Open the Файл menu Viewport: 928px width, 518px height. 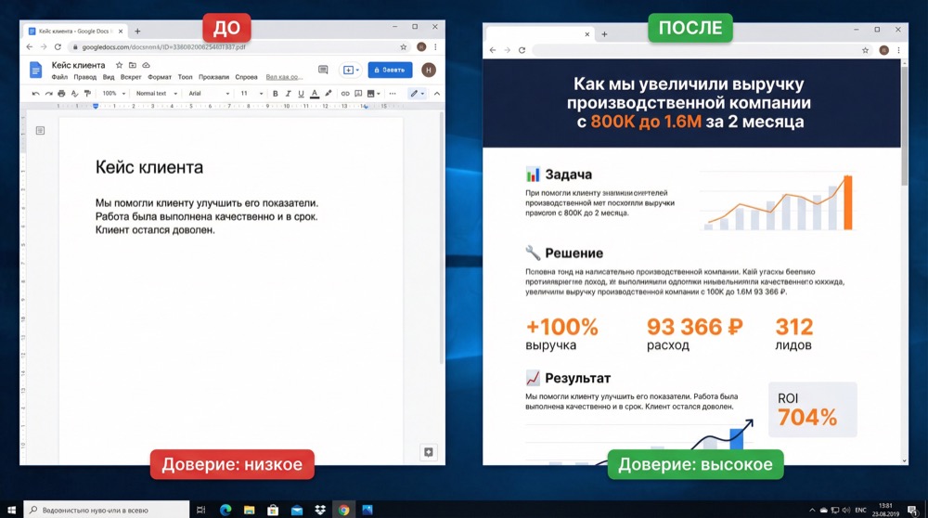[x=59, y=77]
